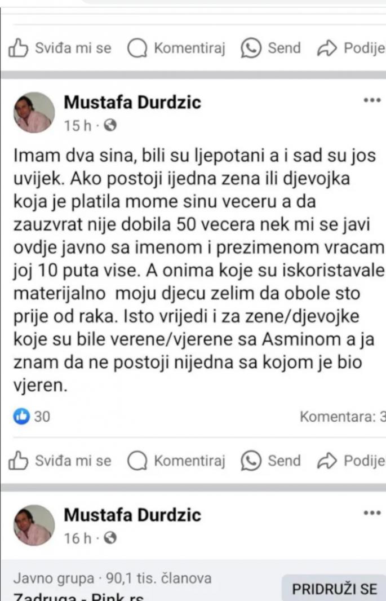Like the 15 h post via Sviđa mi se
The image size is (386, 601).
[60, 461]
